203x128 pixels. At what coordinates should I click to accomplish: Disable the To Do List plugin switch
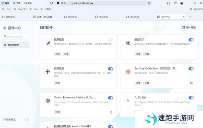point(191,98)
